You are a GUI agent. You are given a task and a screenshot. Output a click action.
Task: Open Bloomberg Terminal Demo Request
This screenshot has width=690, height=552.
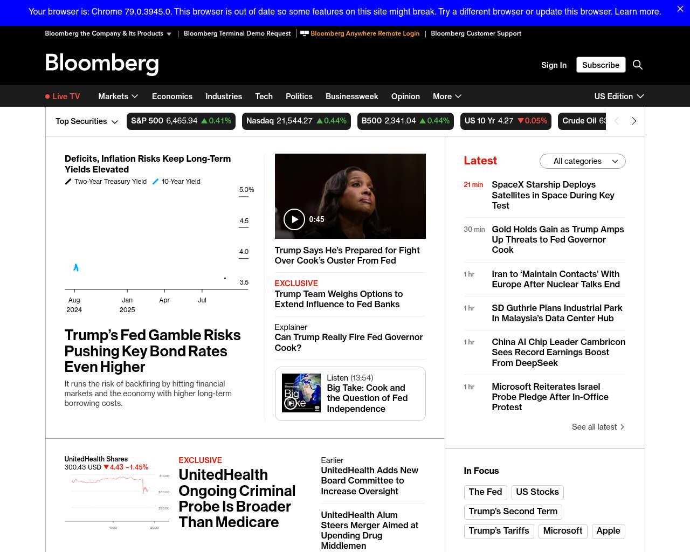pos(237,33)
